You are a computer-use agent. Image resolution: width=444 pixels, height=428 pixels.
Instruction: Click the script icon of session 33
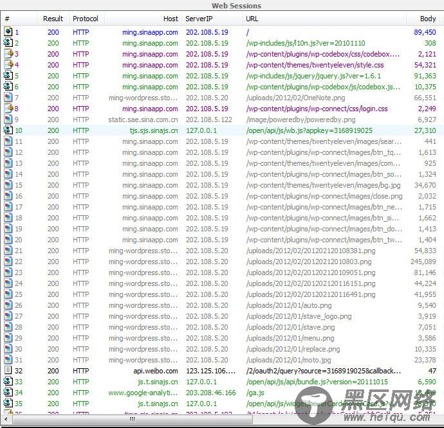point(8,382)
